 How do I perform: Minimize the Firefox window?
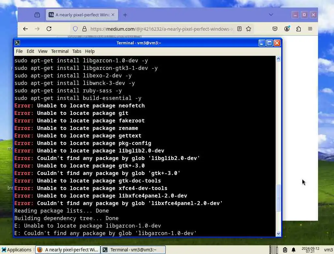(295, 15)
